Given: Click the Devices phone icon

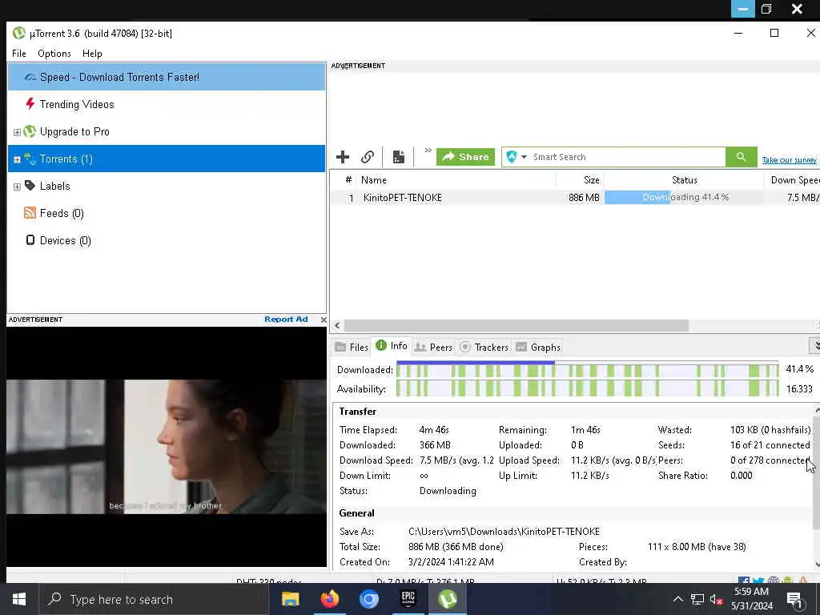Looking at the screenshot, I should 30,240.
